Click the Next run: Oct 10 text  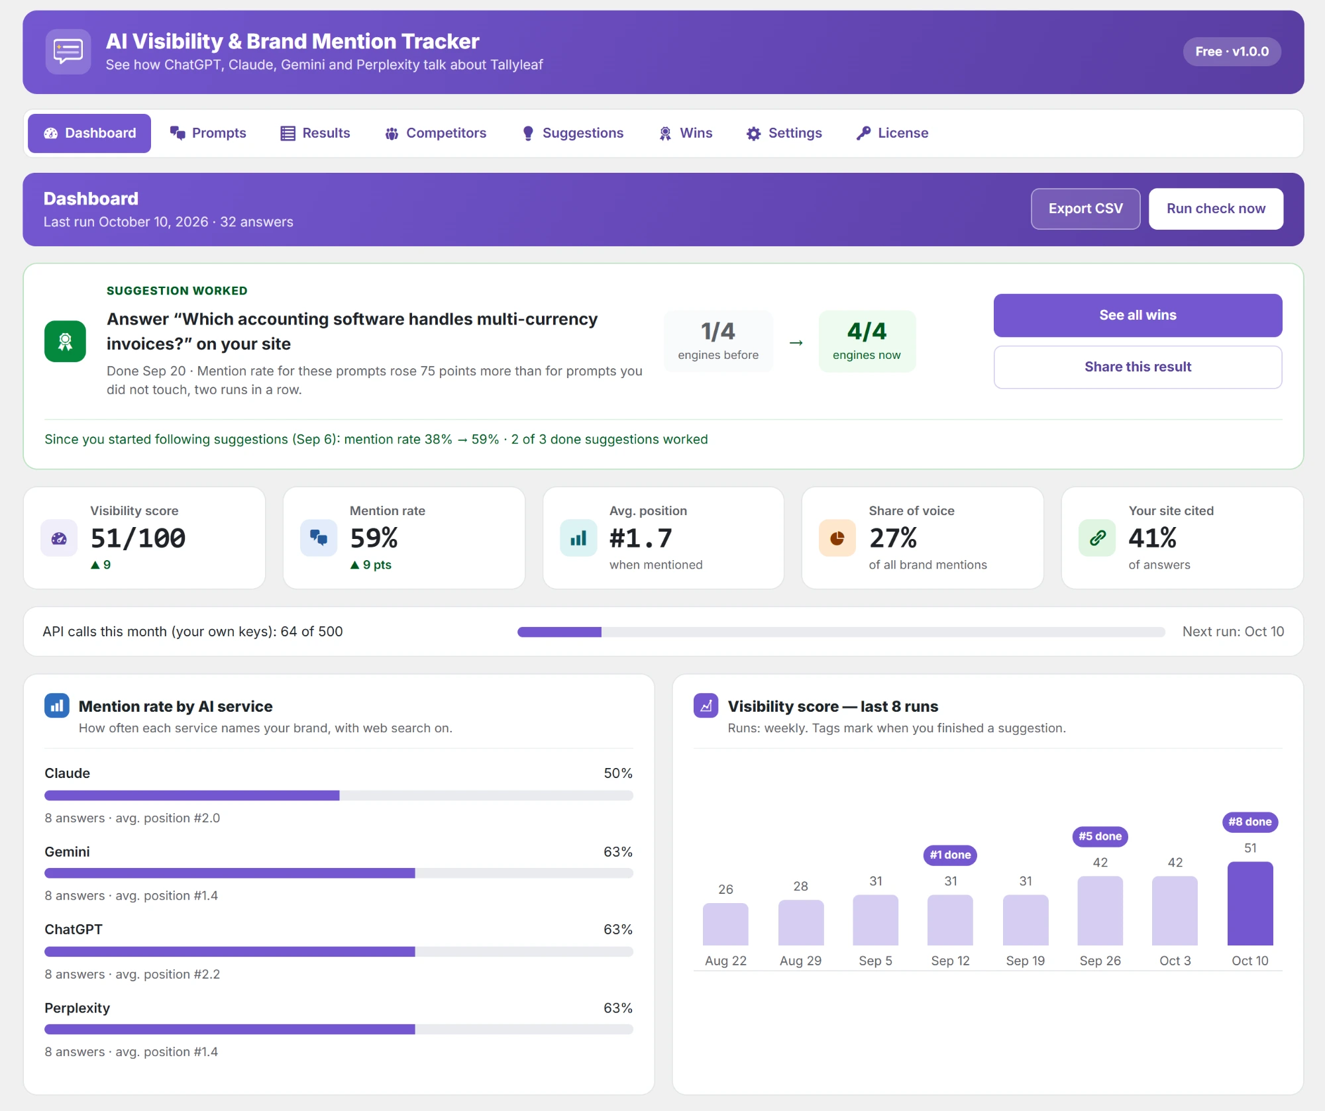coord(1233,632)
